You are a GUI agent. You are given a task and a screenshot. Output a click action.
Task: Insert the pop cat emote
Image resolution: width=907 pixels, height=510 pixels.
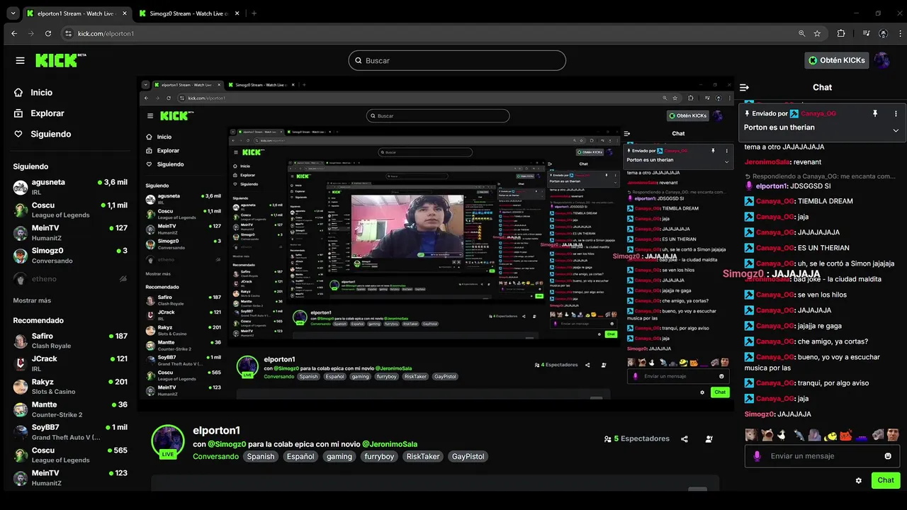tap(766, 435)
